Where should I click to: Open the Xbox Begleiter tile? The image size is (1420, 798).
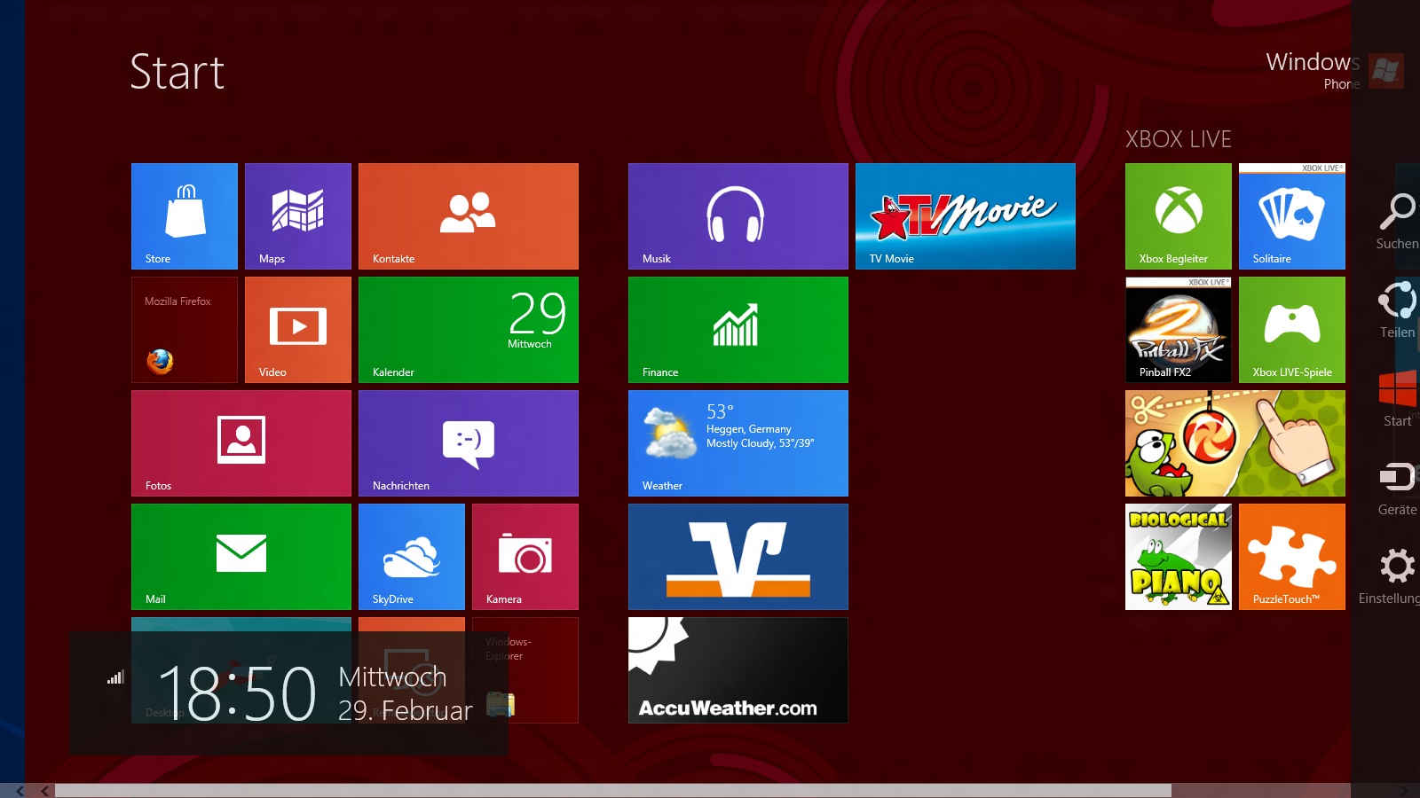point(1179,216)
